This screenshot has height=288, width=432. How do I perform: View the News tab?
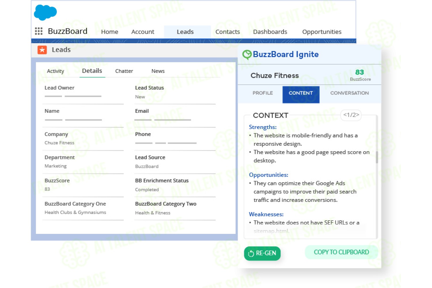point(158,71)
